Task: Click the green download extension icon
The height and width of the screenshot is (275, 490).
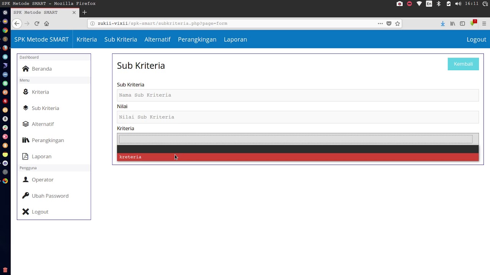Action: coord(473,23)
